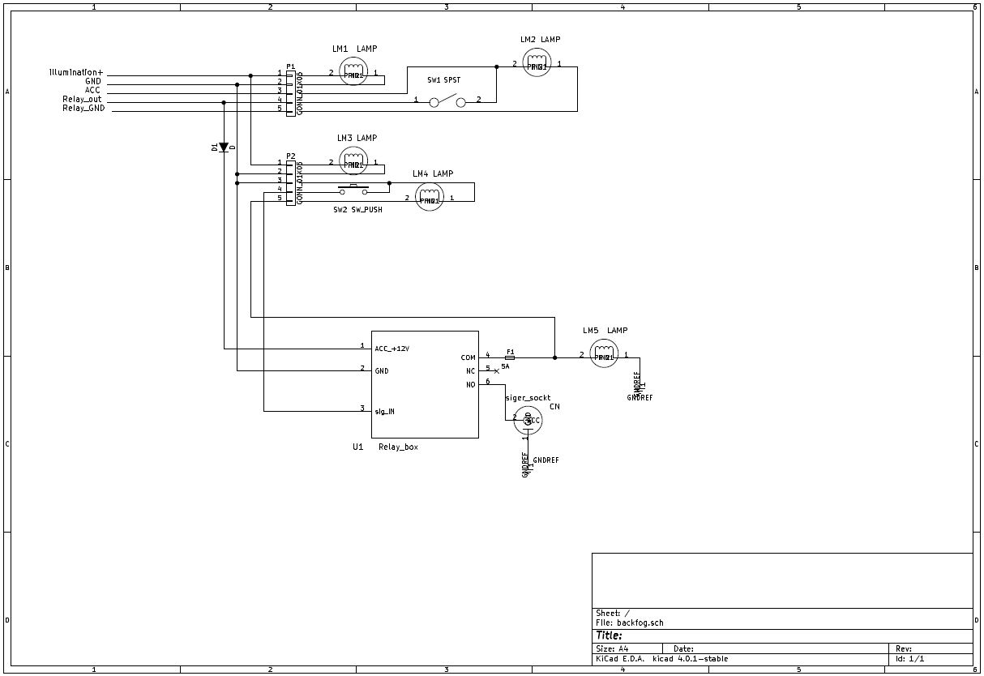Image resolution: width=984 pixels, height=676 pixels.
Task: Click the NC pin no-connect cross
Action: (496, 371)
